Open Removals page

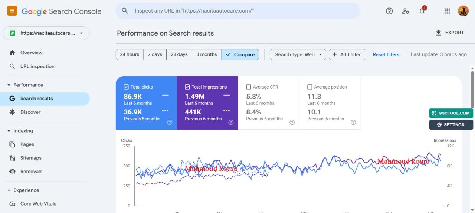click(x=45, y=172)
